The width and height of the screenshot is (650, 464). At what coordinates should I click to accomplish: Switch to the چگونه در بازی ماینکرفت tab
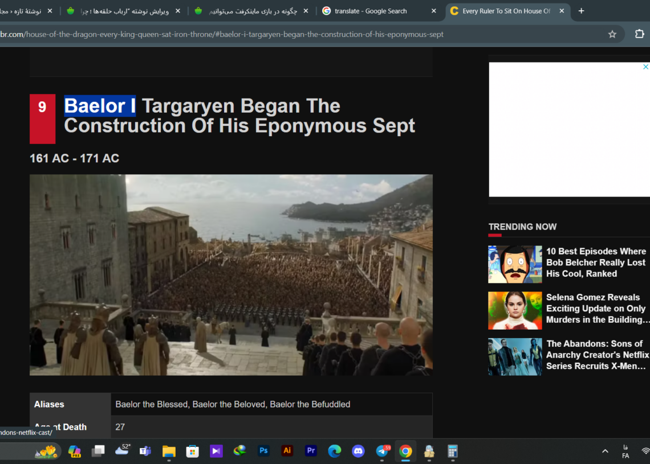coord(252,11)
